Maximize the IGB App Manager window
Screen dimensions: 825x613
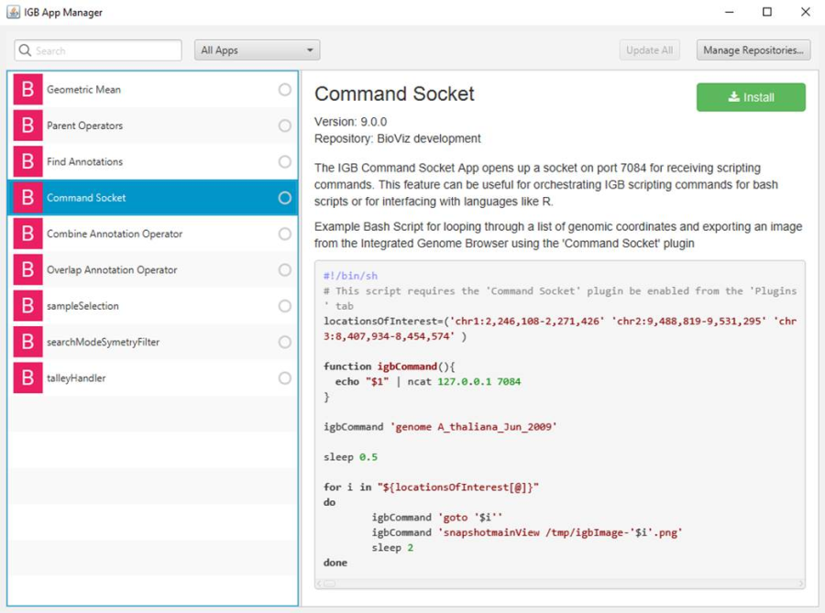[767, 12]
